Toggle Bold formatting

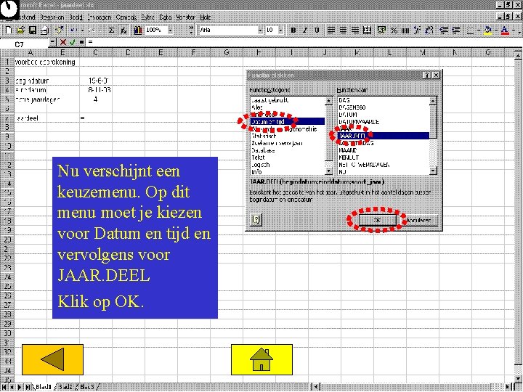pyautogui.click(x=293, y=30)
